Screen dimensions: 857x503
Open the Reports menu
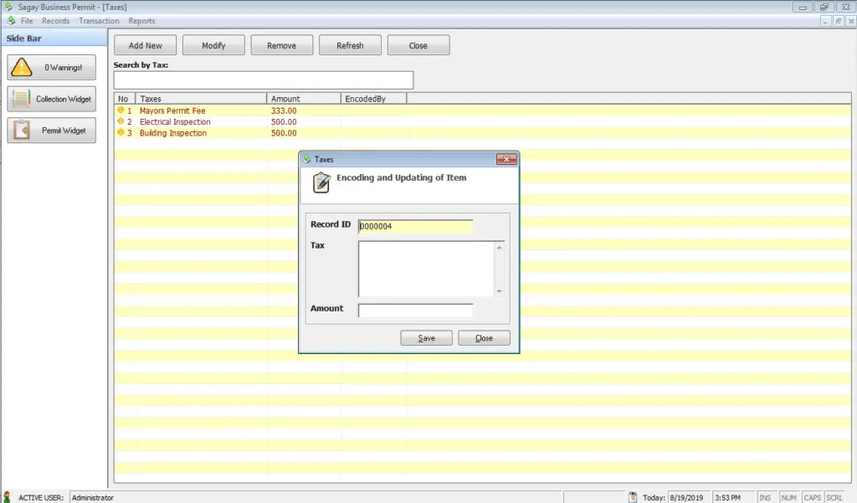click(x=141, y=20)
